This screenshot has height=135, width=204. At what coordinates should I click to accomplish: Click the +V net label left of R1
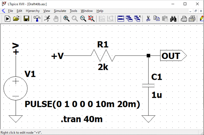click(x=57, y=56)
